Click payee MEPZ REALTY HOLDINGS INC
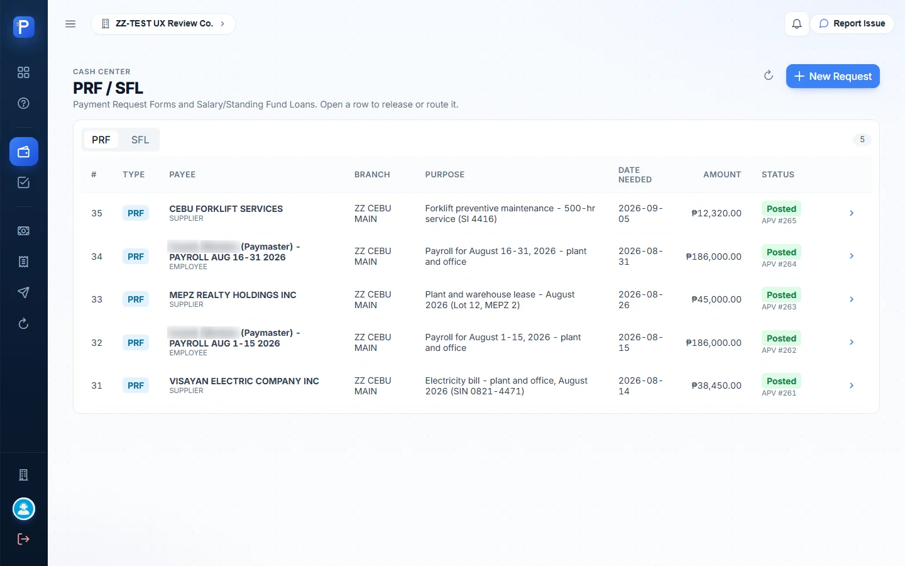This screenshot has width=905, height=566. 233,295
